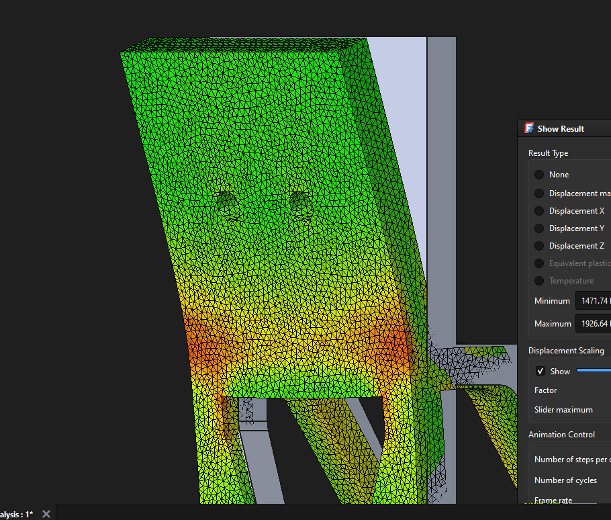Select Displacement magnitude radio option

[x=539, y=193]
